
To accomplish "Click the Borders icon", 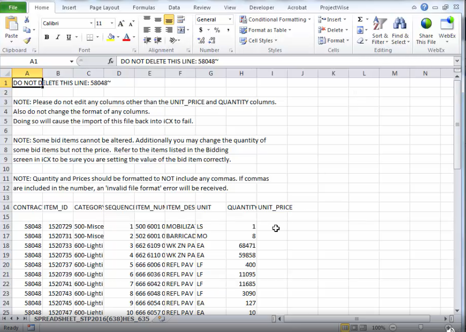I will click(90, 37).
